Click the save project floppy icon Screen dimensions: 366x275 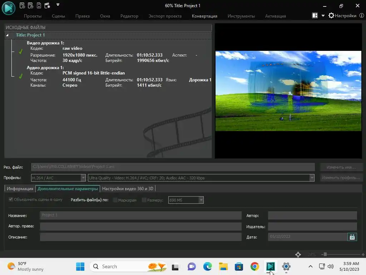pyautogui.click(x=39, y=5)
